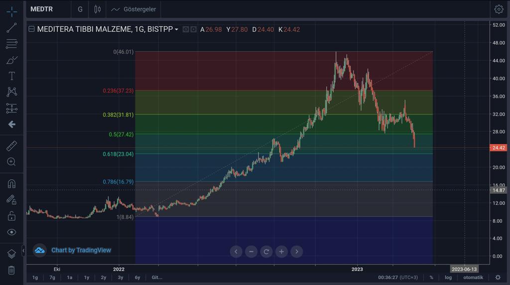Image resolution: width=510 pixels, height=285 pixels.
Task: Click the 14.87 crosshair price label
Action: pos(499,190)
